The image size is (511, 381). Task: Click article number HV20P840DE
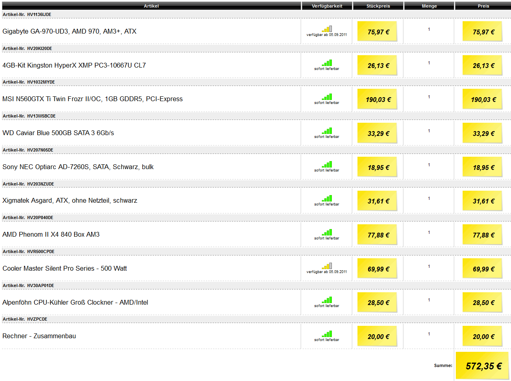click(x=40, y=217)
